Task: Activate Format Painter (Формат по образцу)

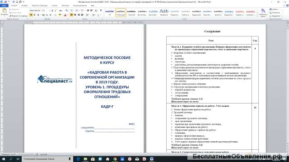Action: pos(18,16)
